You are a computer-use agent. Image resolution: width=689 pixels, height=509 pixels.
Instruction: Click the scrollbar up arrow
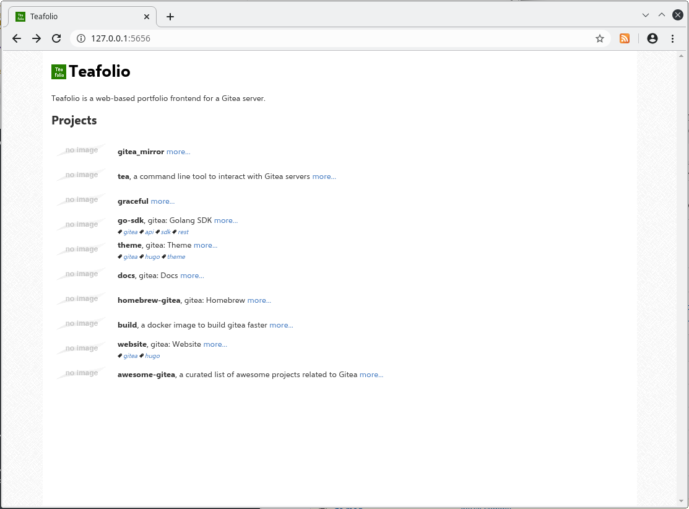681,56
